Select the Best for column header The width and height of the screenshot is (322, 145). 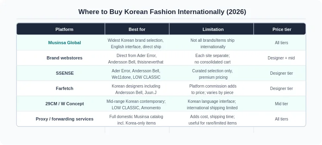(137, 29)
